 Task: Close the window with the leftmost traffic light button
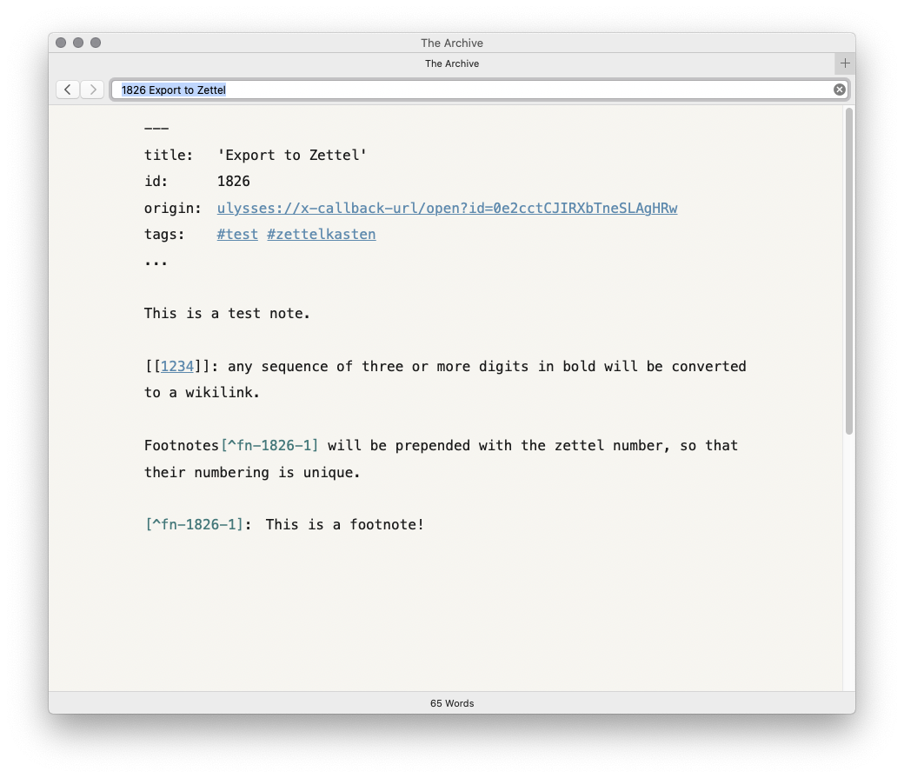[x=61, y=43]
